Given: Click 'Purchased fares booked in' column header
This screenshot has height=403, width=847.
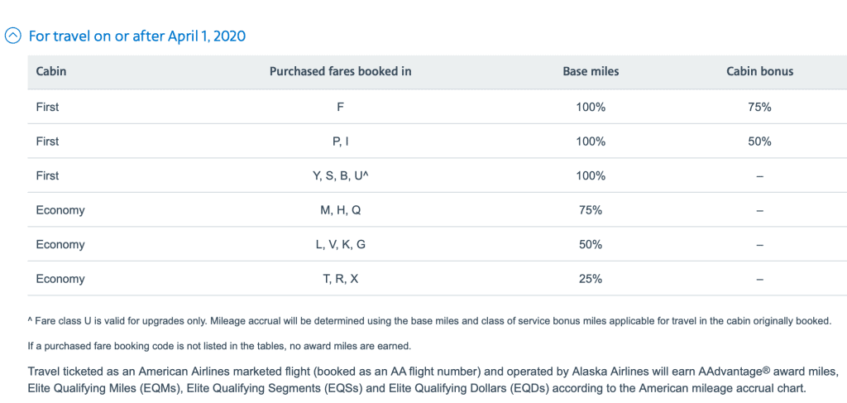Looking at the screenshot, I should [340, 71].
